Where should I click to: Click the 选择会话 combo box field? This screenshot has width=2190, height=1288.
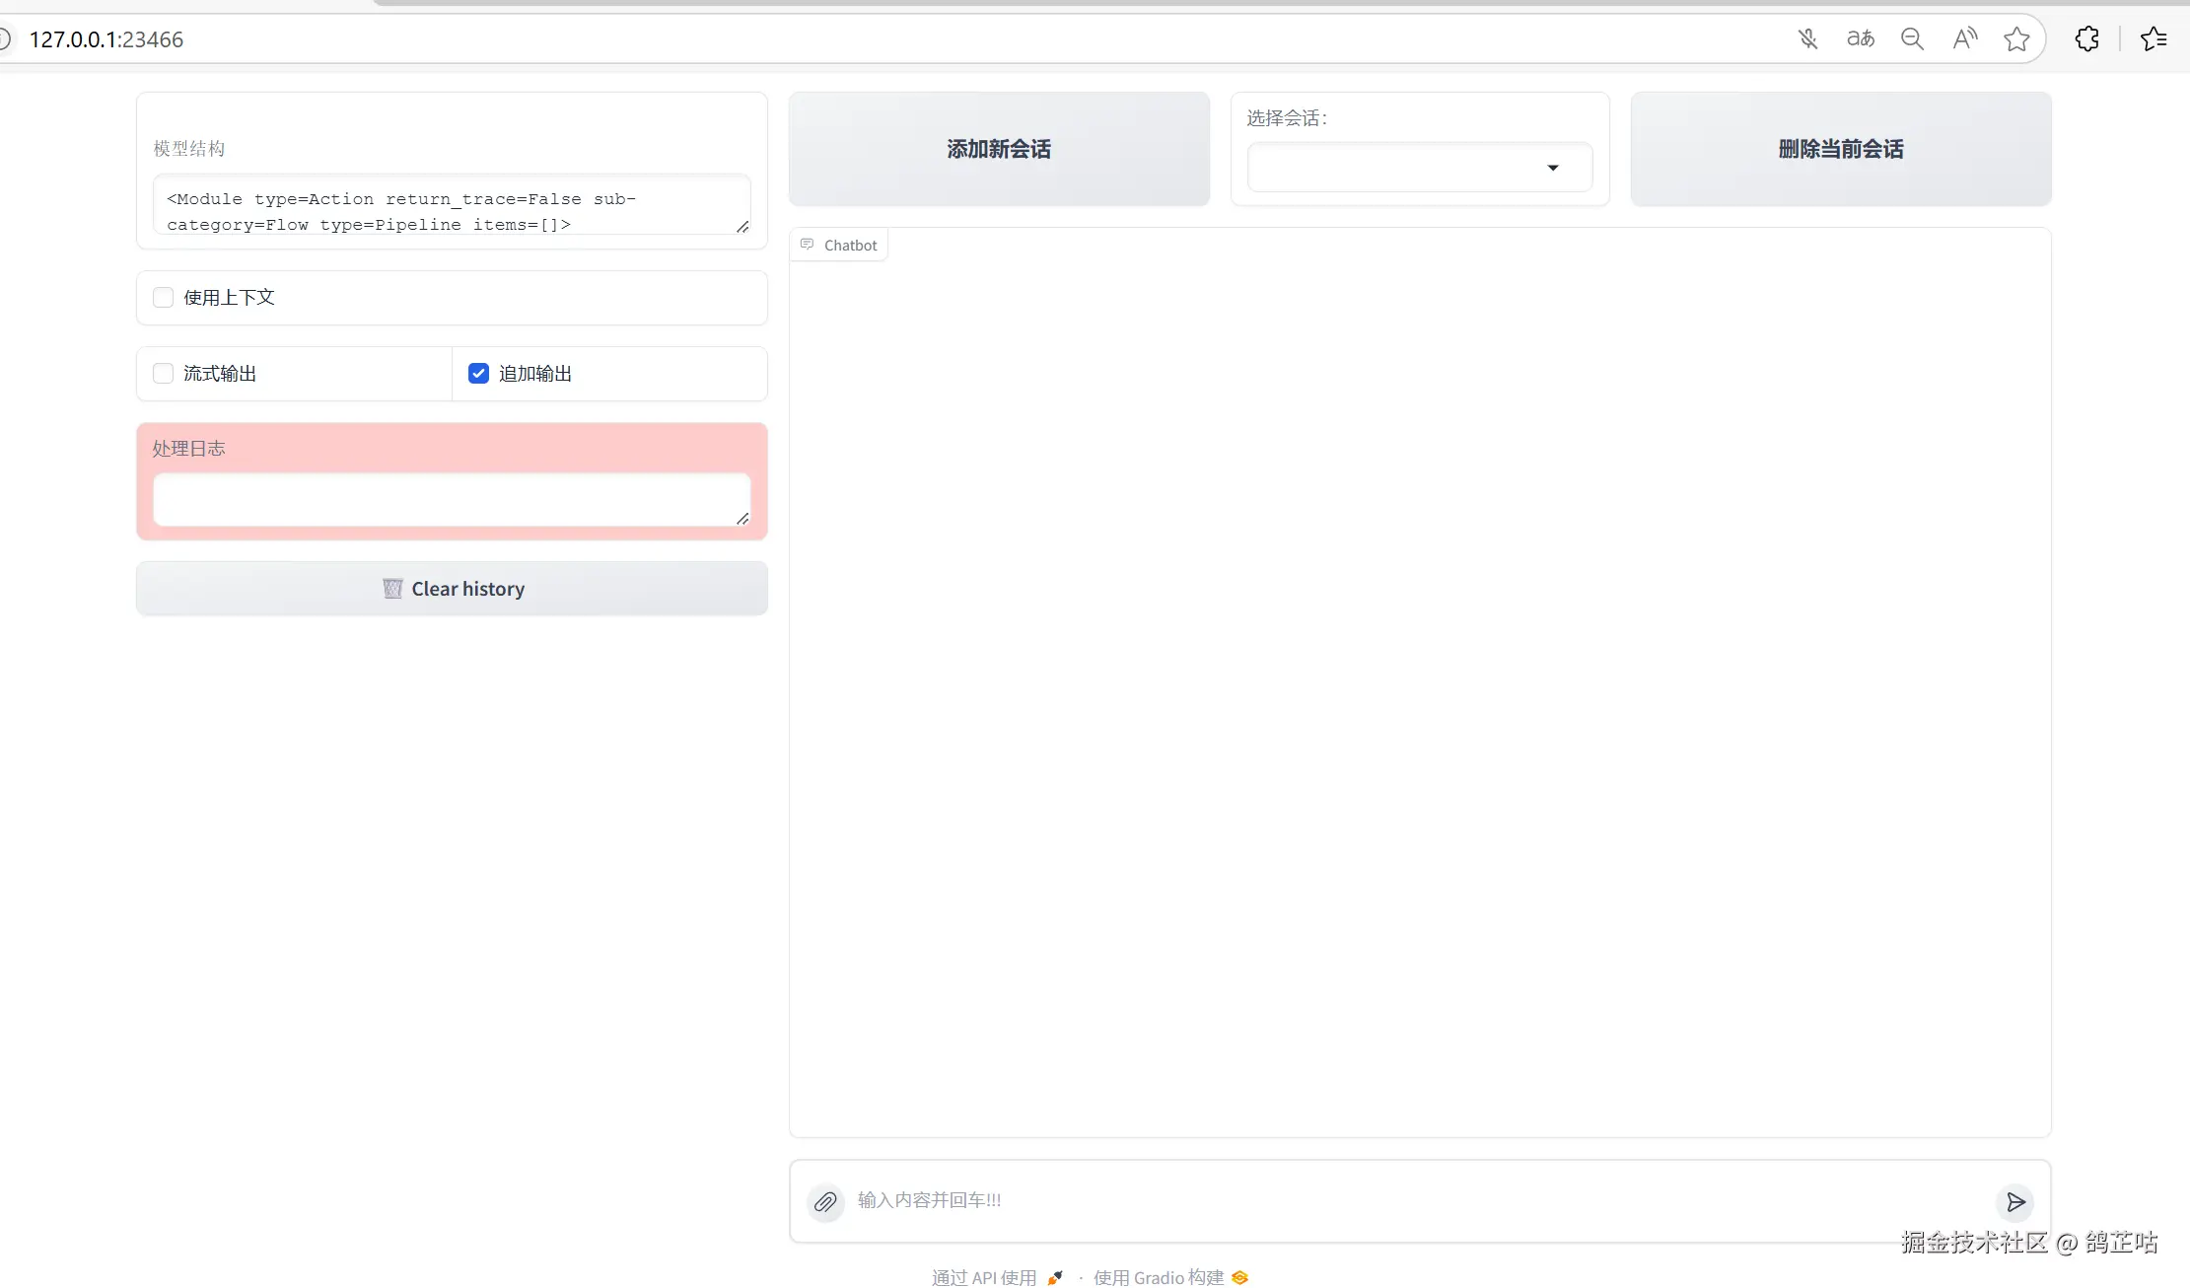click(x=1395, y=168)
